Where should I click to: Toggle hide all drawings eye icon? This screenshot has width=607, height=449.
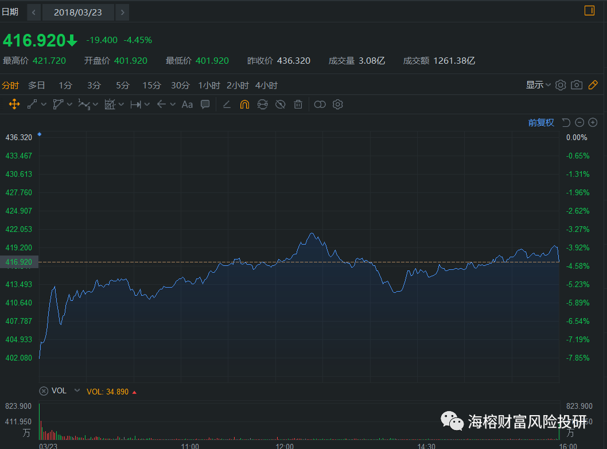point(280,104)
